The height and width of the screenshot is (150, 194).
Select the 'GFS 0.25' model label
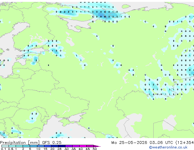pyautogui.click(x=52, y=143)
